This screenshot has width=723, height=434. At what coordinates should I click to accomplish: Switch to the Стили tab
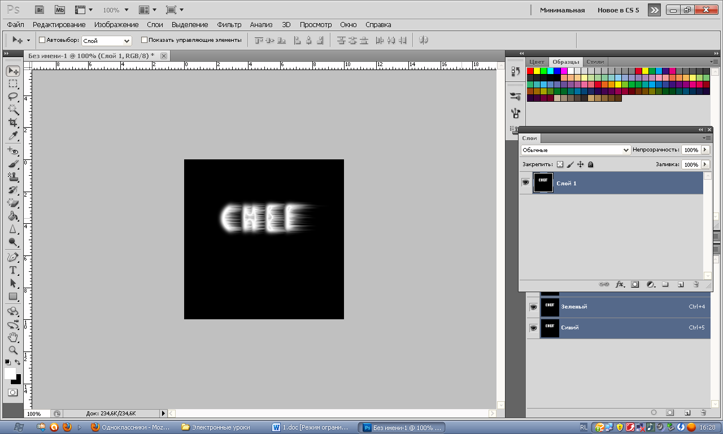click(595, 62)
